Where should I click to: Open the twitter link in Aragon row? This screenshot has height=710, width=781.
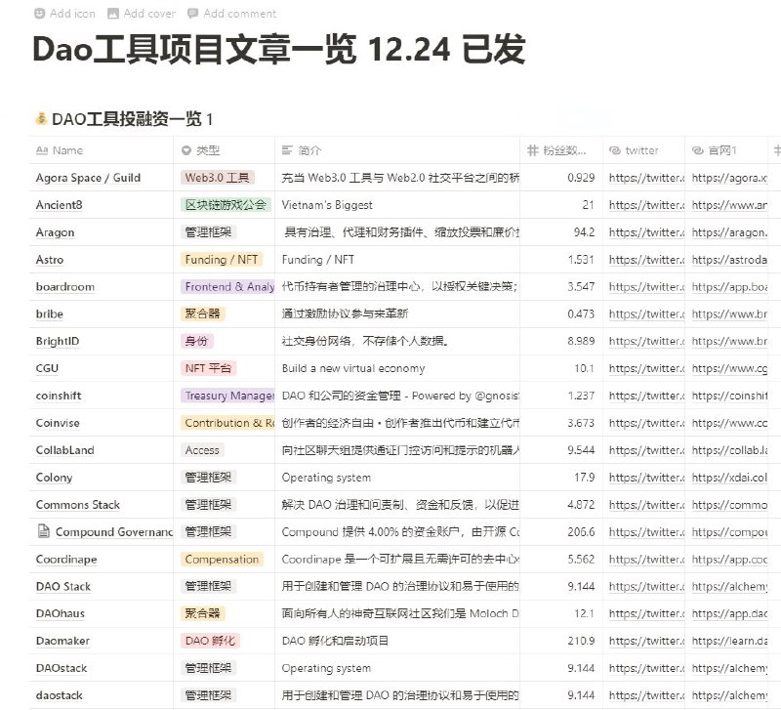[646, 232]
